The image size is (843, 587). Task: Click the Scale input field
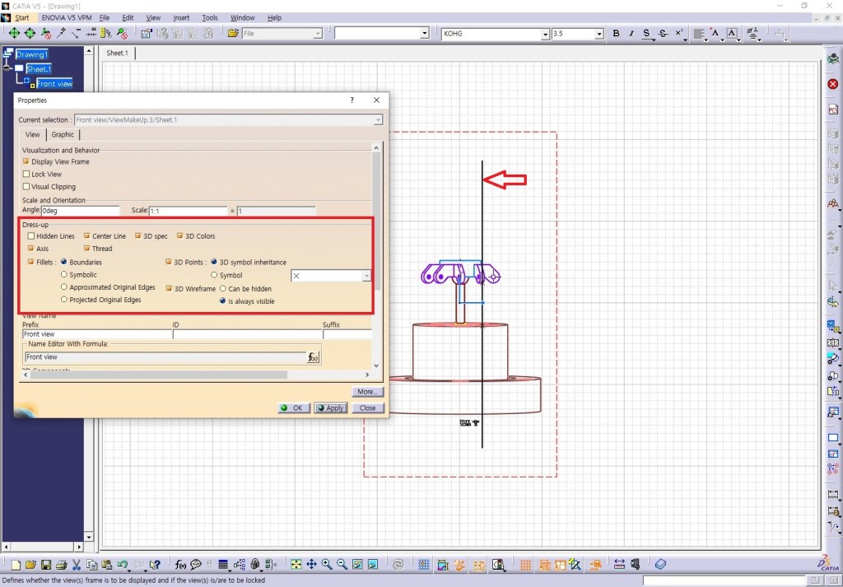click(x=188, y=212)
